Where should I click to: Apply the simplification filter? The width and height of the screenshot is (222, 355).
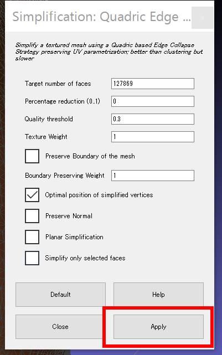[158, 327]
